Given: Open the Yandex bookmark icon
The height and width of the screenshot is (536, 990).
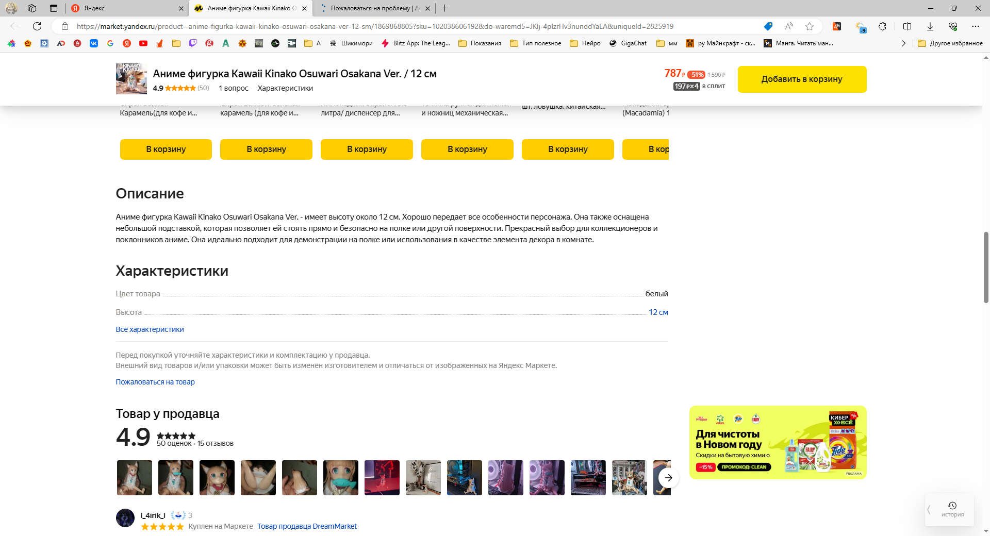Looking at the screenshot, I should [x=126, y=43].
